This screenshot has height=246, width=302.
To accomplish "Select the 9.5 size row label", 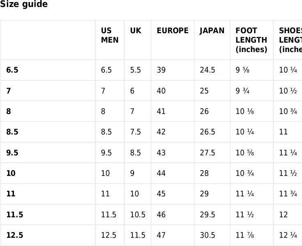I will (x=12, y=153).
